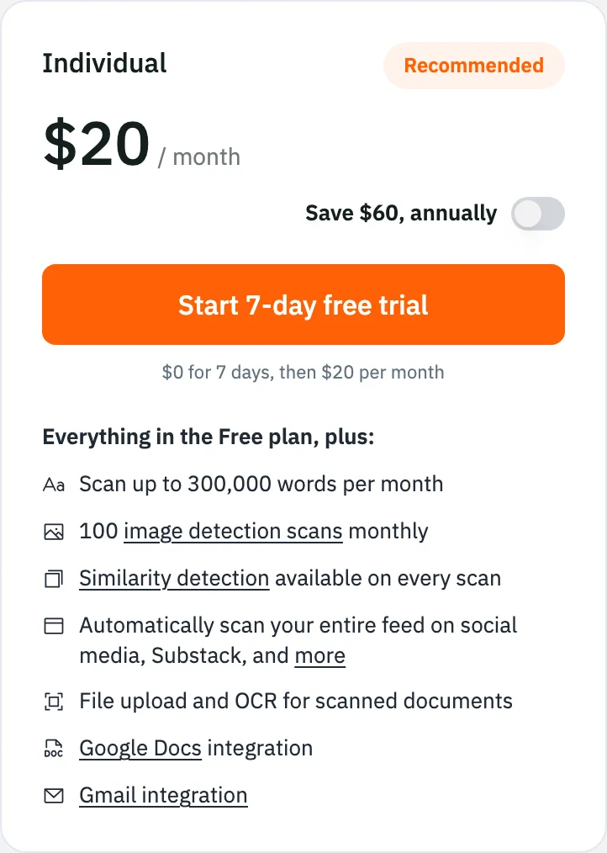Click the DOC file icon
607x853 pixels.
[x=53, y=749]
